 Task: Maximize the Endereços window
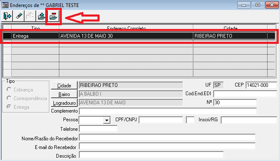(x=258, y=5)
